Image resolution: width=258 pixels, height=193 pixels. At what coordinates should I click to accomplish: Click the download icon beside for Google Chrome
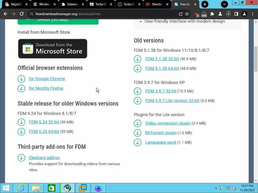coord(21,79)
